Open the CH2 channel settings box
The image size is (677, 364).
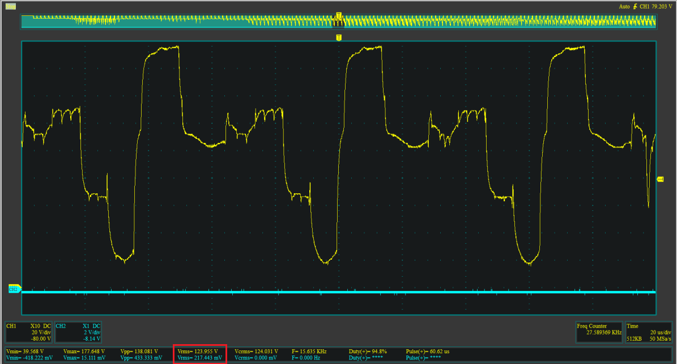pyautogui.click(x=78, y=332)
